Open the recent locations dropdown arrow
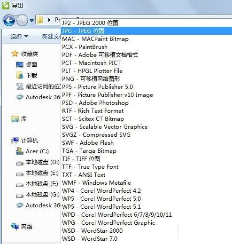 [32, 20]
